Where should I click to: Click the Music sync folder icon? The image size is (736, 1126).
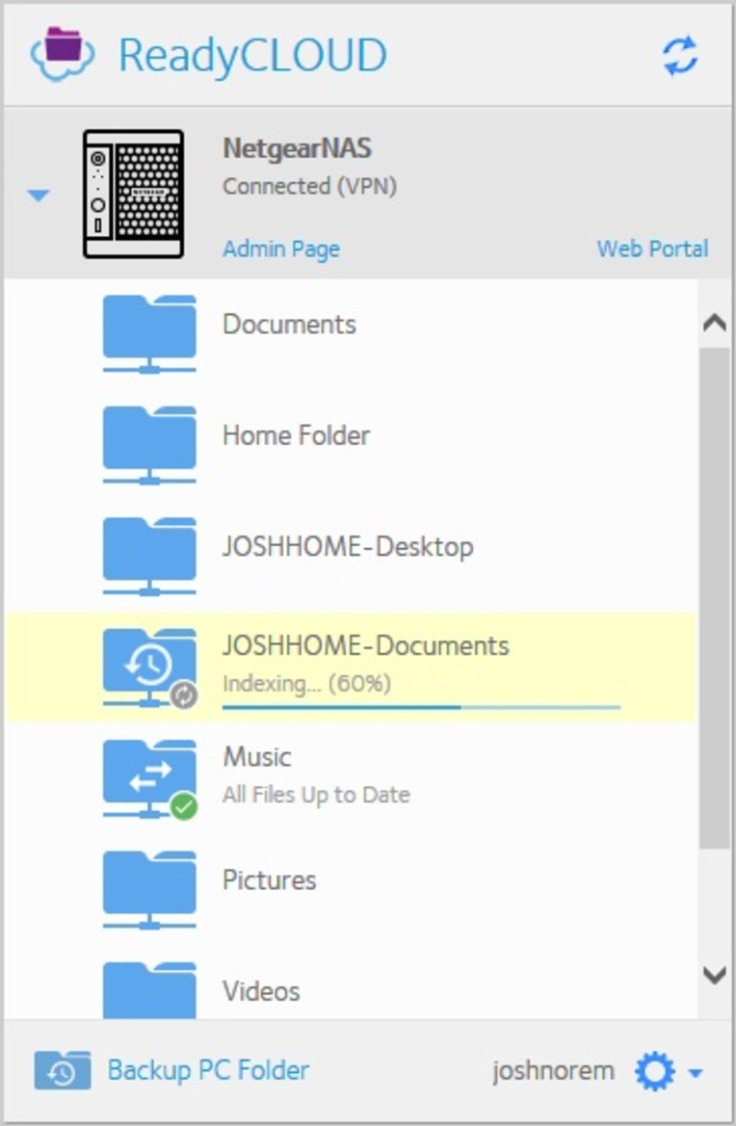(149, 779)
